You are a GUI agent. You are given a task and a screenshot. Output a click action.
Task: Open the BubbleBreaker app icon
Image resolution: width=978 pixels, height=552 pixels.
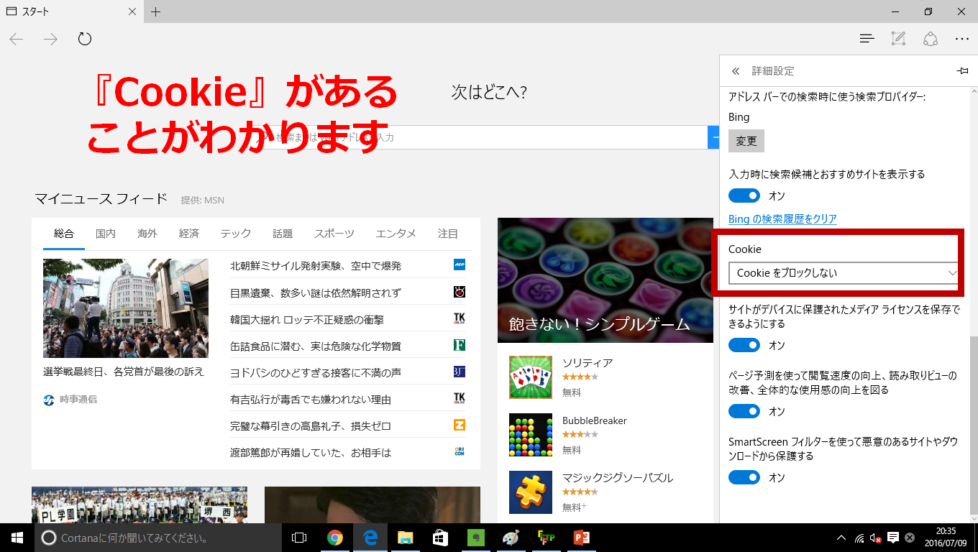(x=531, y=435)
